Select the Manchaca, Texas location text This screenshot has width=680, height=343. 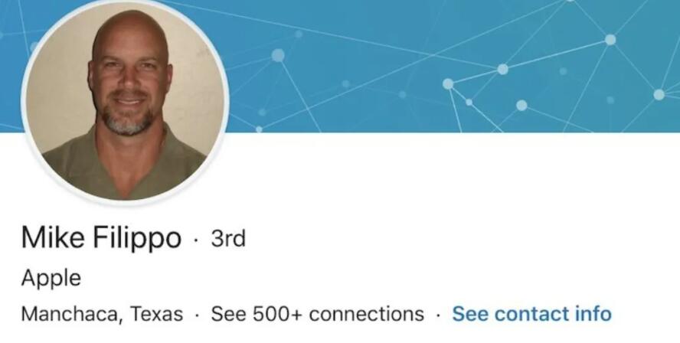coord(102,314)
